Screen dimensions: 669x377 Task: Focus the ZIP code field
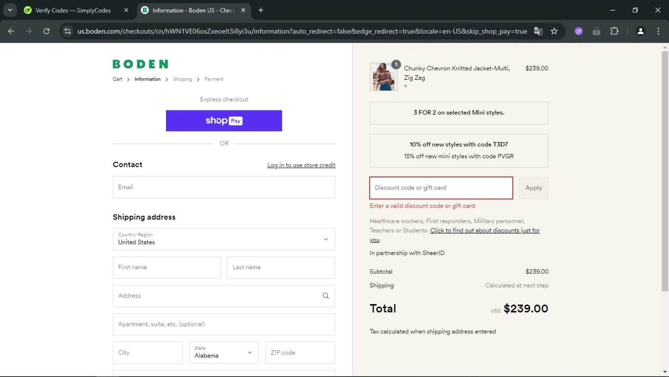(x=300, y=353)
